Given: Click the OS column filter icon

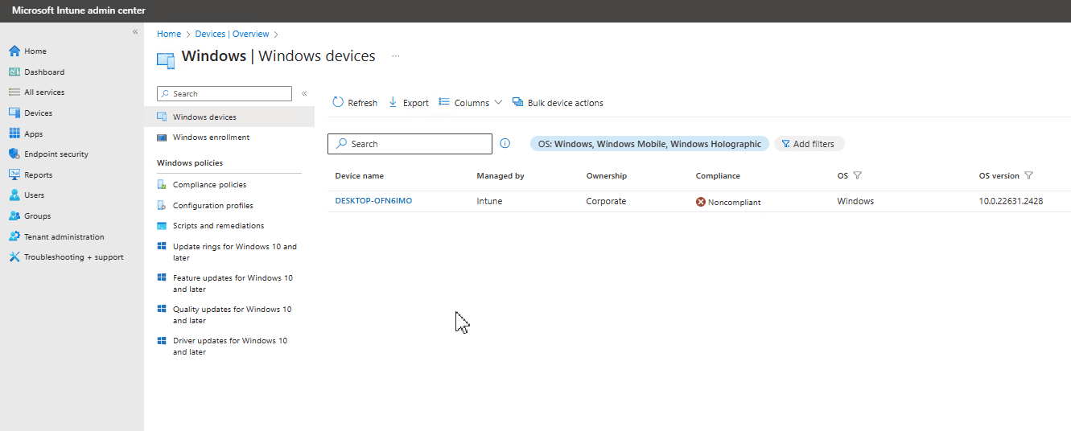Looking at the screenshot, I should coord(857,176).
